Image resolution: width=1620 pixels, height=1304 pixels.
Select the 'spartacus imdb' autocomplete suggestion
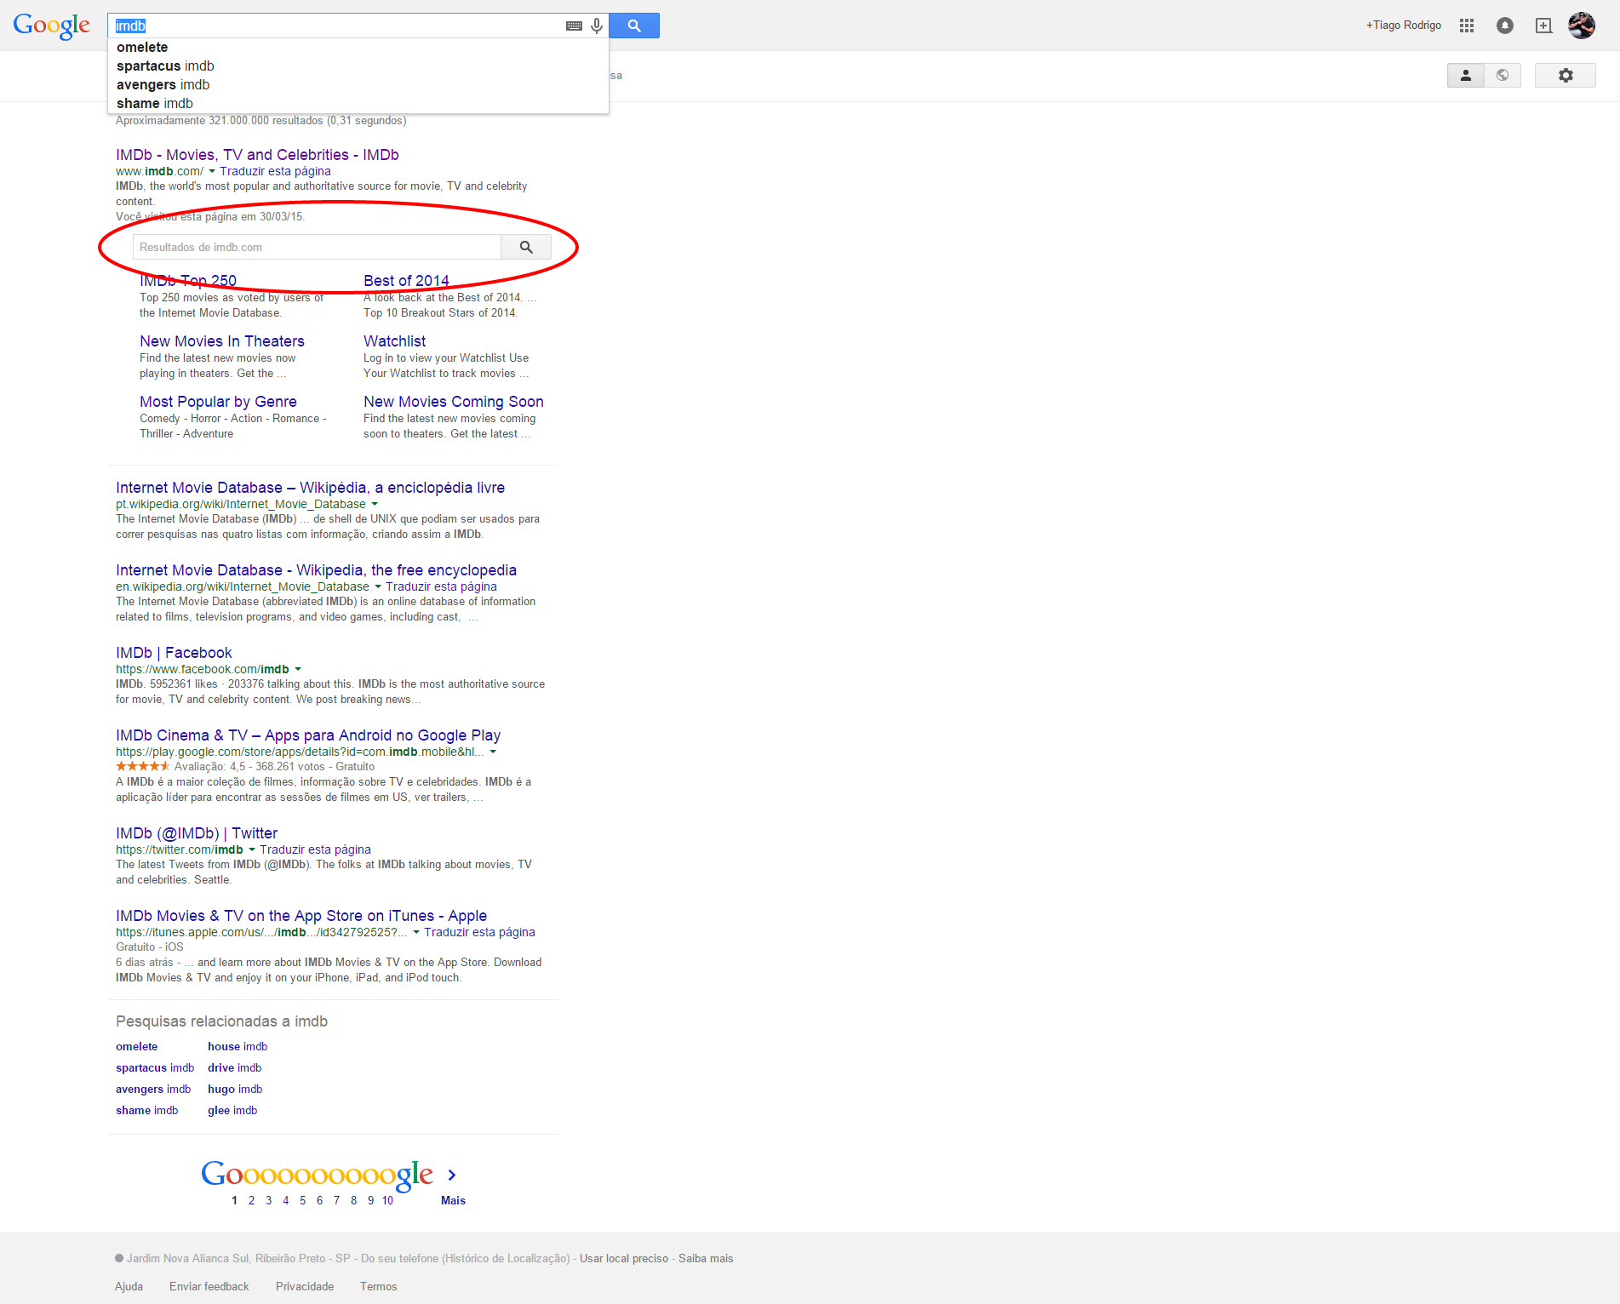tap(358, 66)
